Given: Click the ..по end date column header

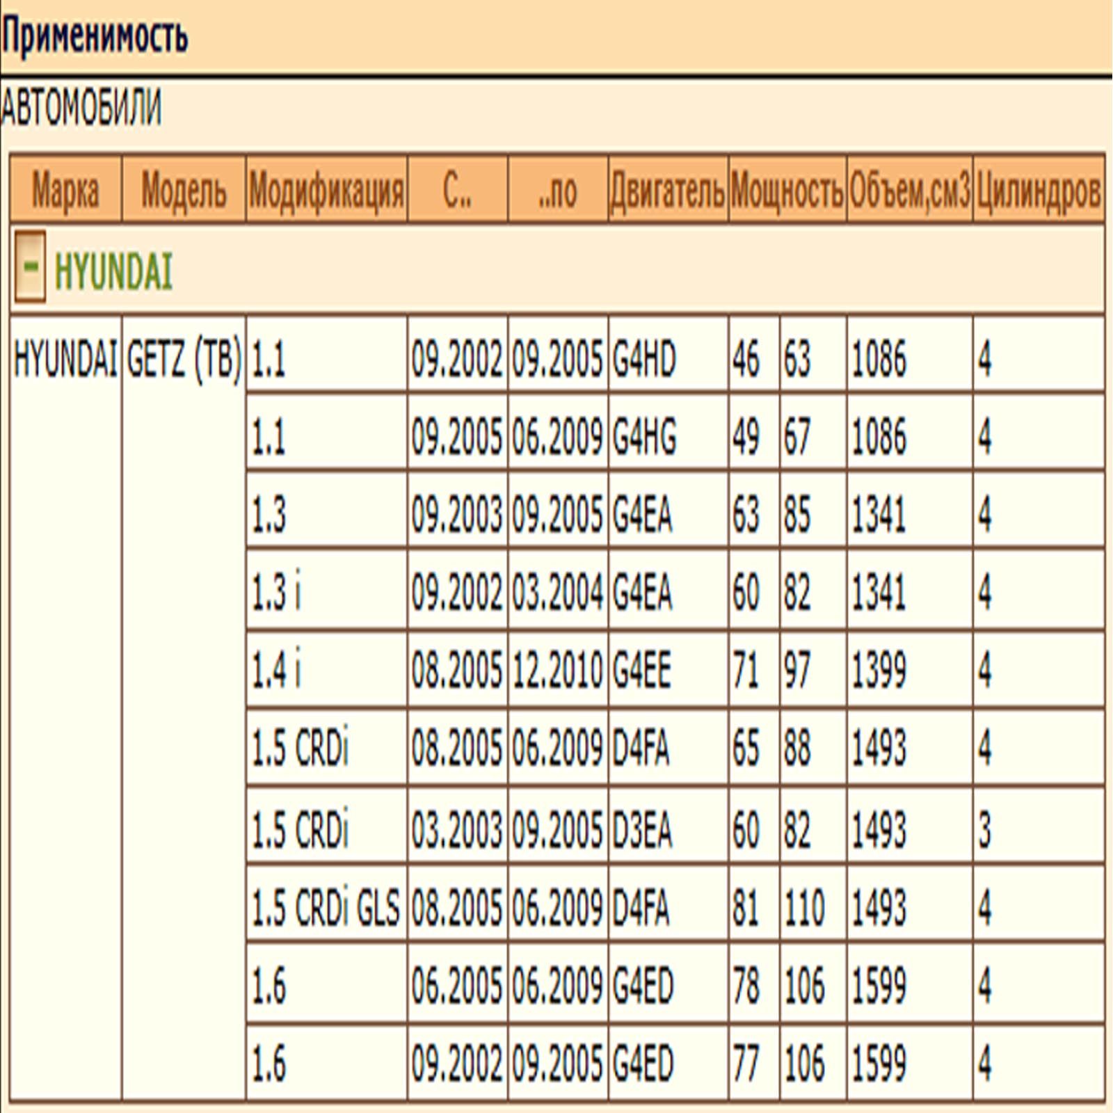Looking at the screenshot, I should tap(558, 190).
